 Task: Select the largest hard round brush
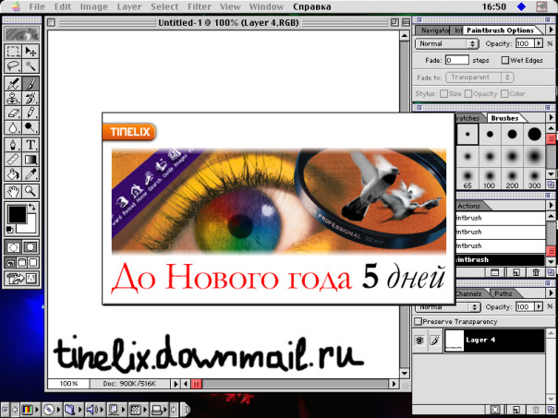tap(534, 134)
